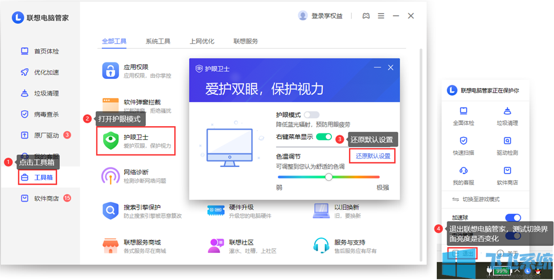Switch to the 系统工具 tab

click(158, 41)
